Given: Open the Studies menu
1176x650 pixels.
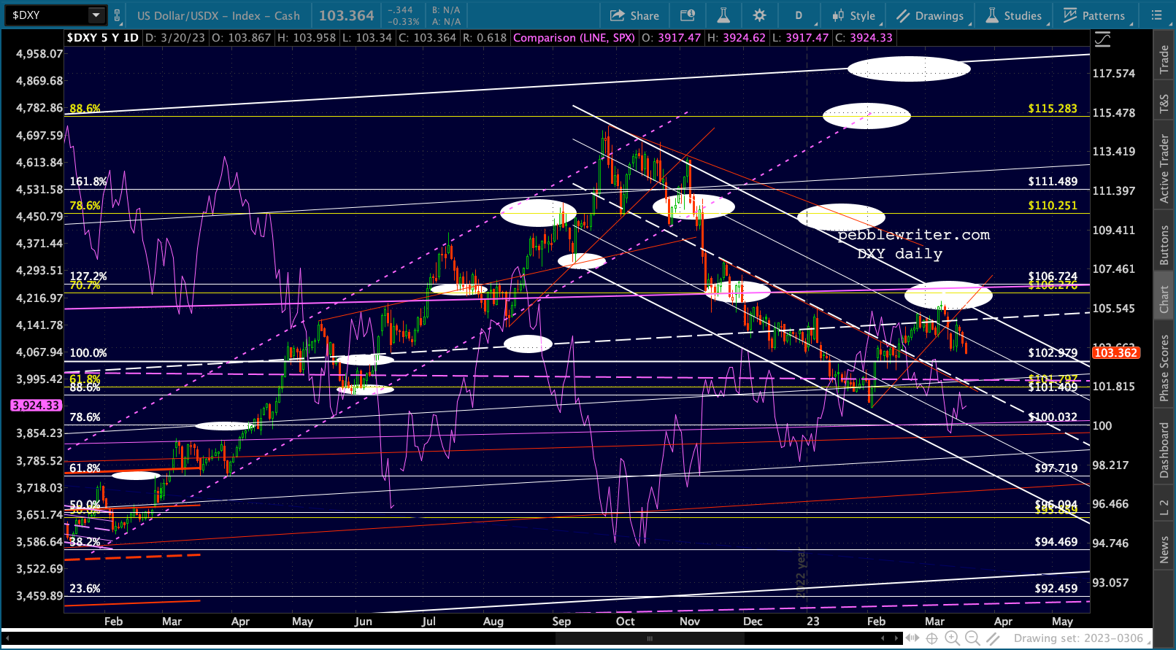Looking at the screenshot, I should [1014, 15].
